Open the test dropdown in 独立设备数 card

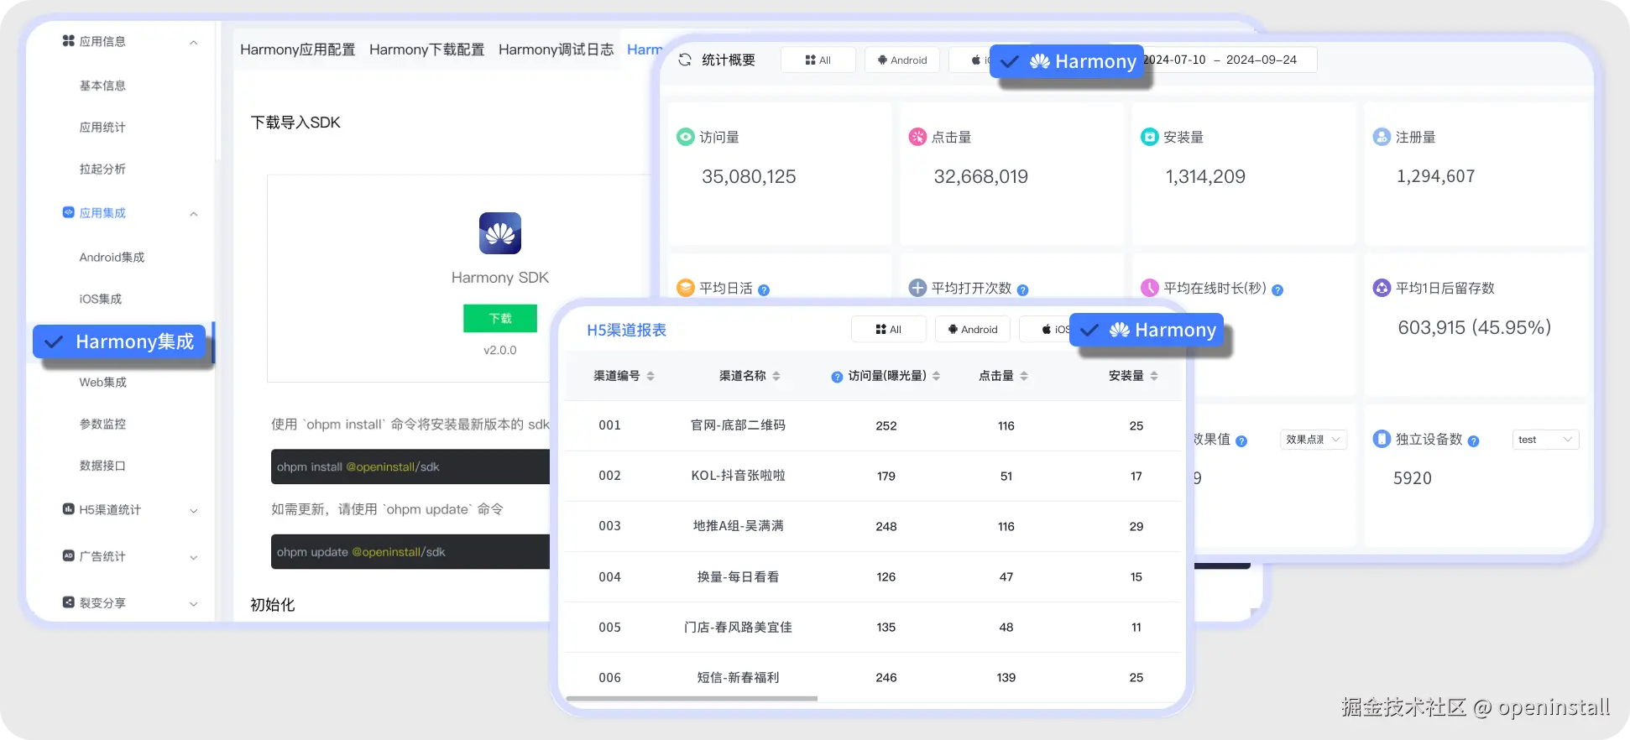tap(1546, 440)
